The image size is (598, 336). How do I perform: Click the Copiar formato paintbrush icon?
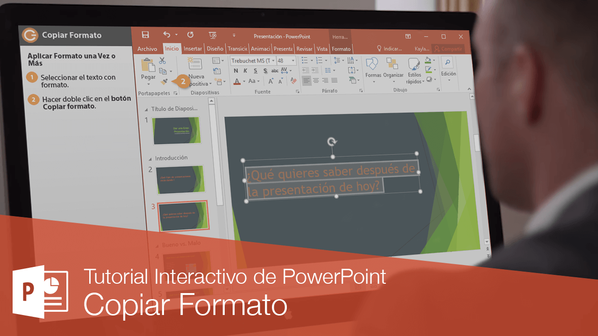[x=164, y=82]
